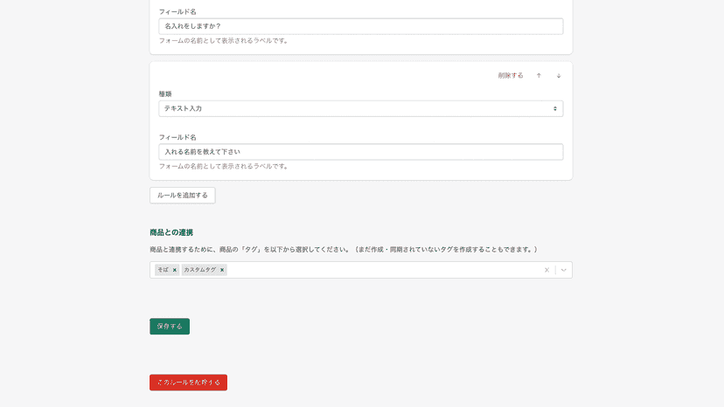Image resolution: width=724 pixels, height=407 pixels.
Task: Click 削除する to delete this rule block
Action: click(511, 76)
